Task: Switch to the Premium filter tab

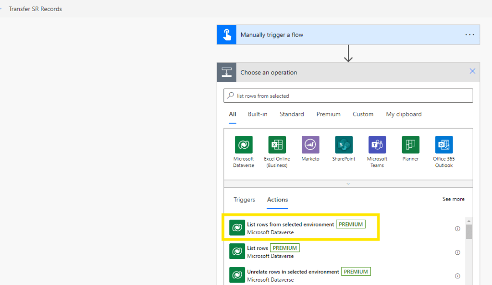Action: click(x=328, y=114)
